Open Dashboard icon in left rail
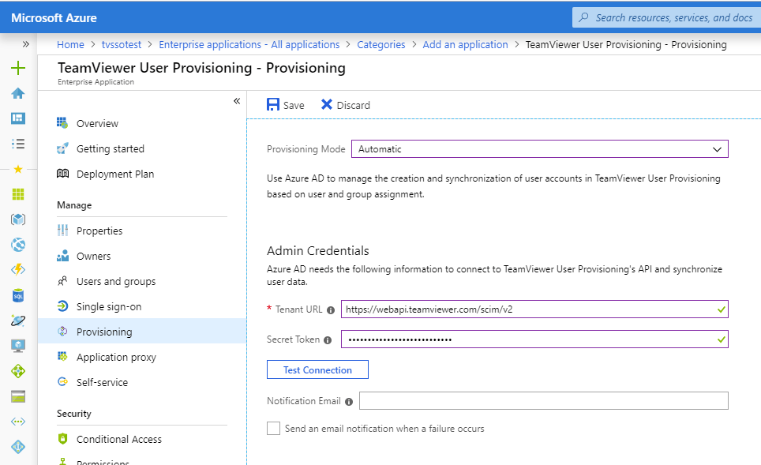Screen dimensions: 761x465 (18, 118)
